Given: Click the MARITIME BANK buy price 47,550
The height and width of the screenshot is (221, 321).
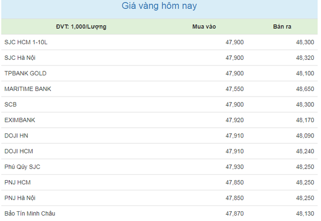Looking at the screenshot, I should tap(234, 89).
